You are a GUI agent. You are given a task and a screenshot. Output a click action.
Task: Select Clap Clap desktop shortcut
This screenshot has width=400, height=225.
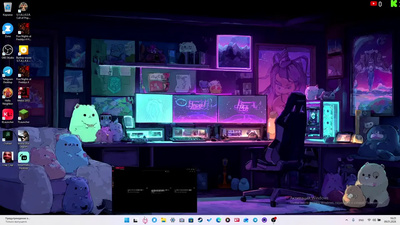coord(7,159)
